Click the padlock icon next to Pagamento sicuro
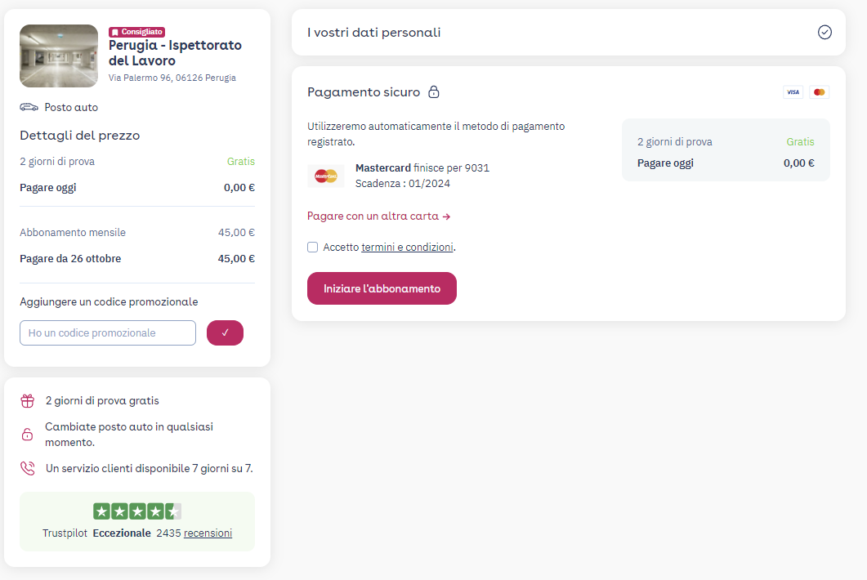 (x=434, y=91)
